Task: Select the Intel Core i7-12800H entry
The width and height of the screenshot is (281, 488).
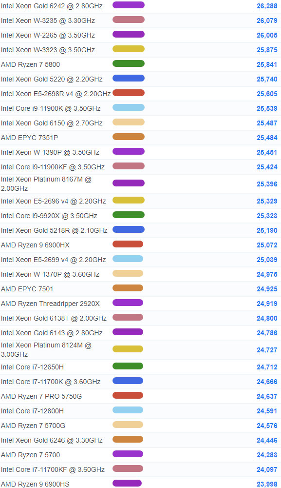Action: (x=32, y=411)
